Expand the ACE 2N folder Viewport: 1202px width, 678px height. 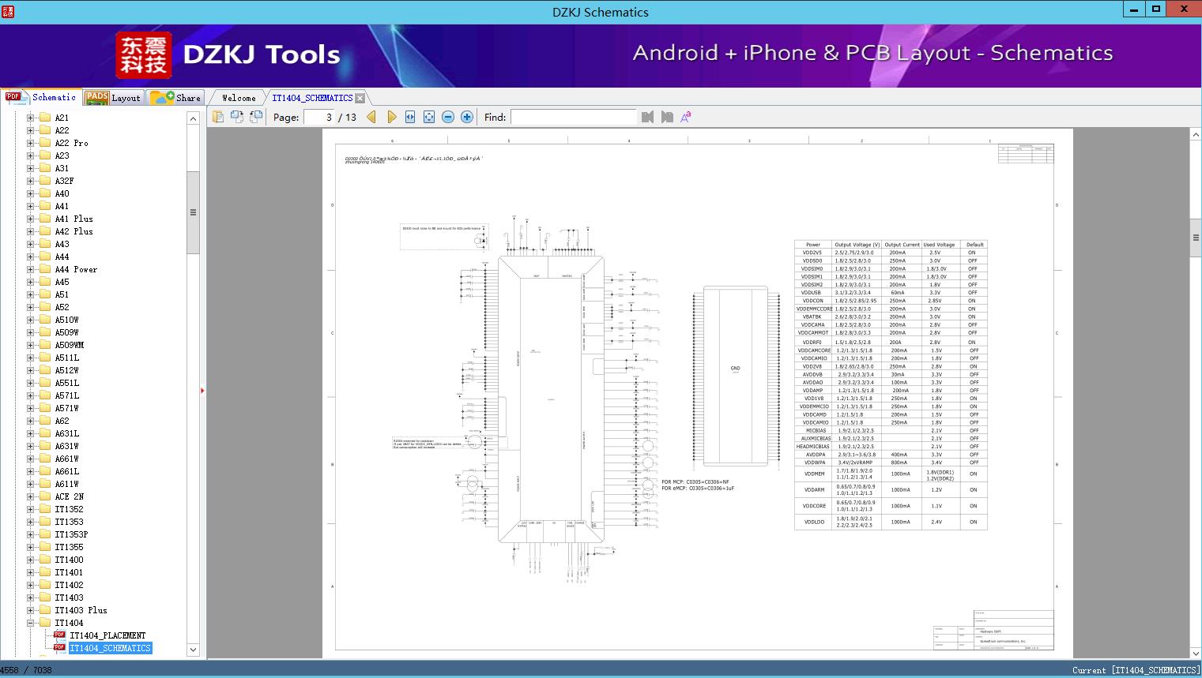pyautogui.click(x=31, y=496)
